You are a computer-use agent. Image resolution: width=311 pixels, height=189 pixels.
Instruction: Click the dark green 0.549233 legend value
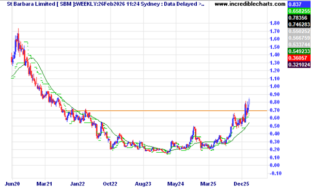299,51
